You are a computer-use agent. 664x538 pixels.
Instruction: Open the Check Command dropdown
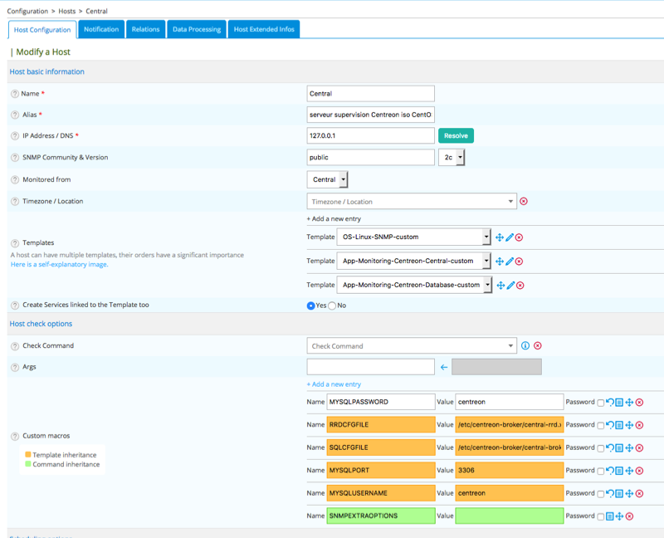pyautogui.click(x=412, y=346)
